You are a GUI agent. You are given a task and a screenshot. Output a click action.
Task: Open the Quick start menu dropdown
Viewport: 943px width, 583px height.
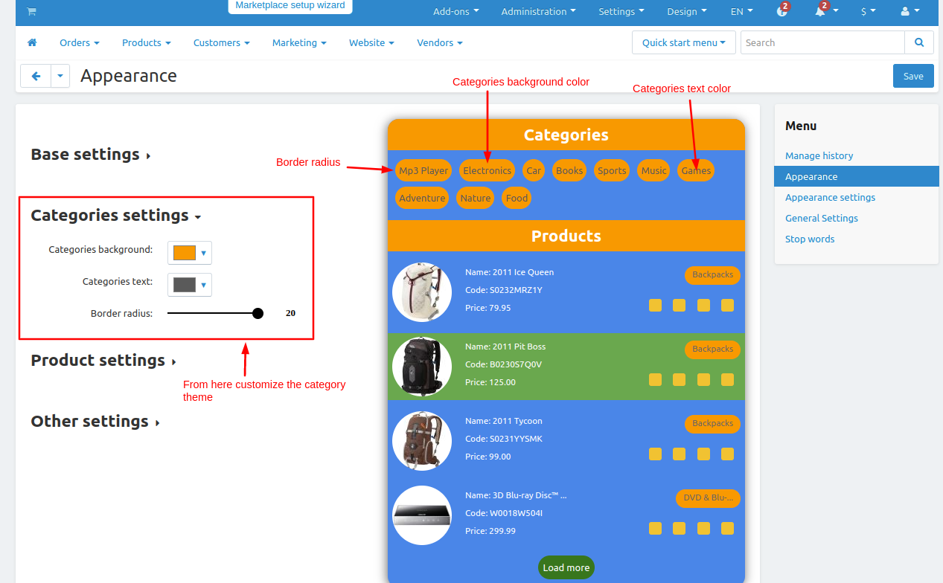[x=683, y=42]
